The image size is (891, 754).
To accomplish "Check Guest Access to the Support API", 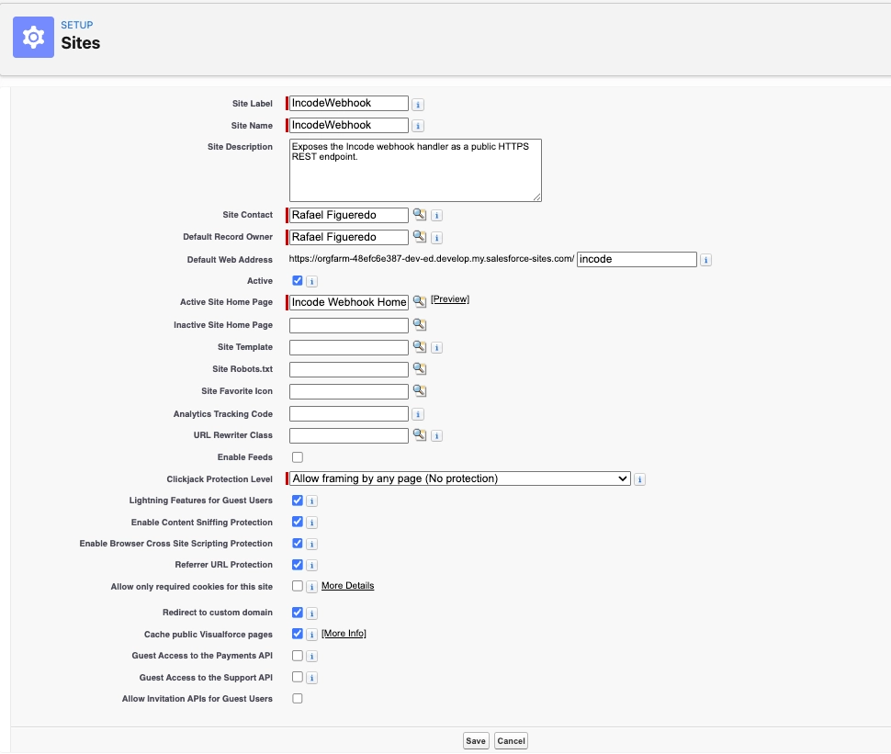I will click(x=298, y=677).
